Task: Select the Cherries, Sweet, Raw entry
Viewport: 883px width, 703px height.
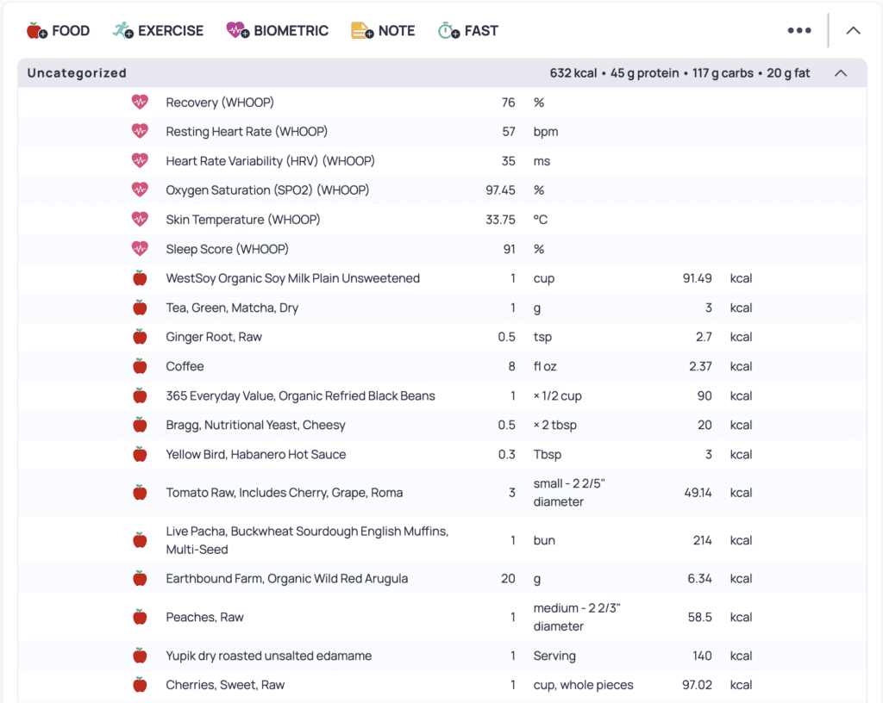Action: 225,684
